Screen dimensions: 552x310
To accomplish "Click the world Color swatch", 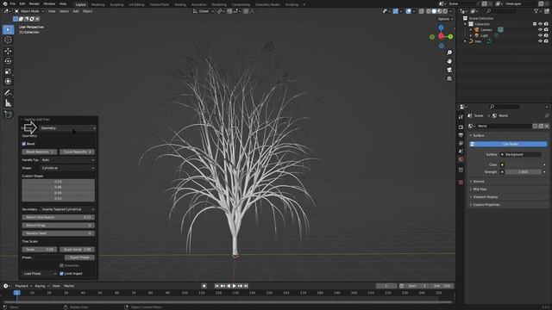I will pos(523,164).
